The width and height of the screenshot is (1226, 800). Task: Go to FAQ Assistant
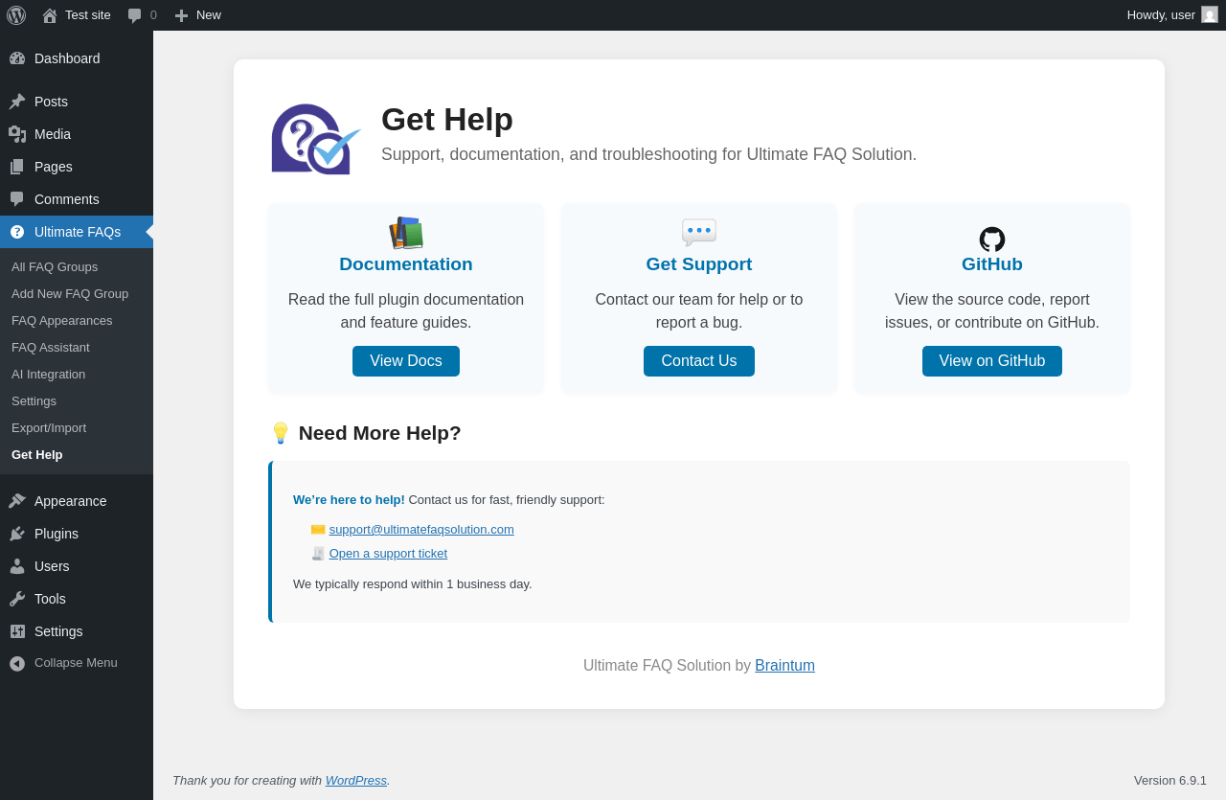pos(77,348)
